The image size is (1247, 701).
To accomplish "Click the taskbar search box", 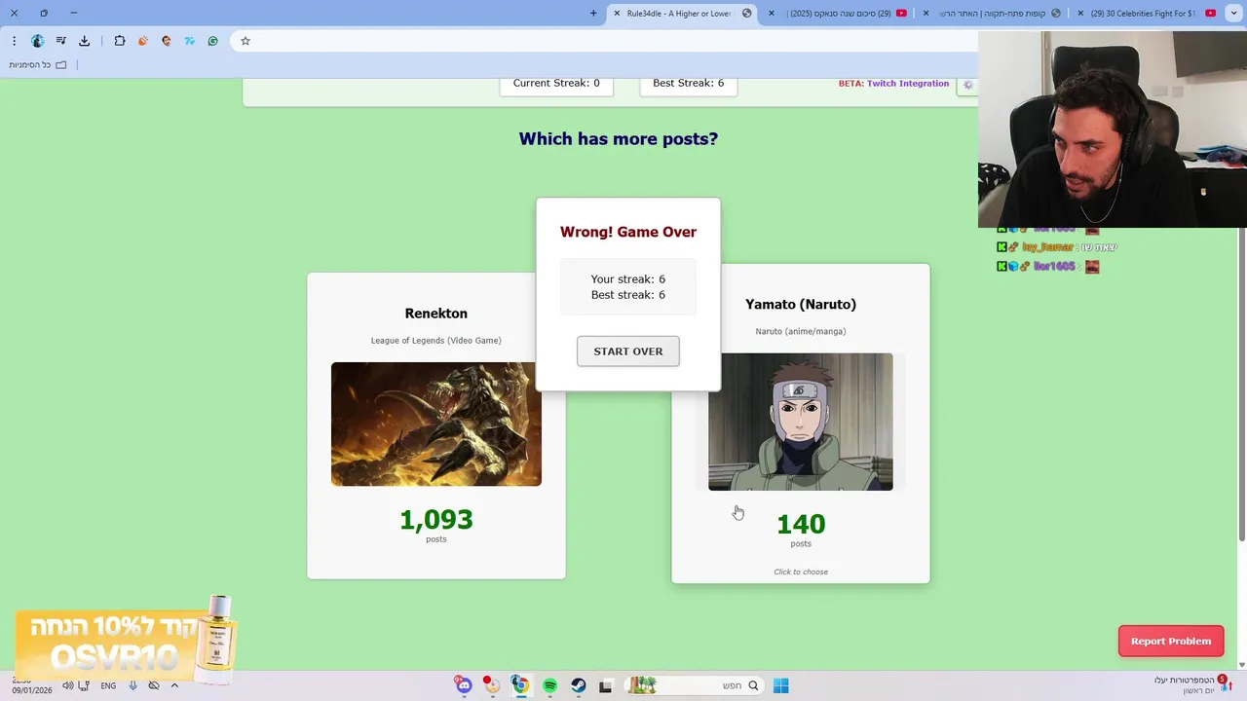I will (694, 685).
